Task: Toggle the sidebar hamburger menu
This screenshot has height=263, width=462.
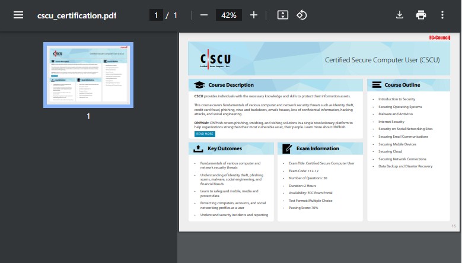Action: (18, 15)
